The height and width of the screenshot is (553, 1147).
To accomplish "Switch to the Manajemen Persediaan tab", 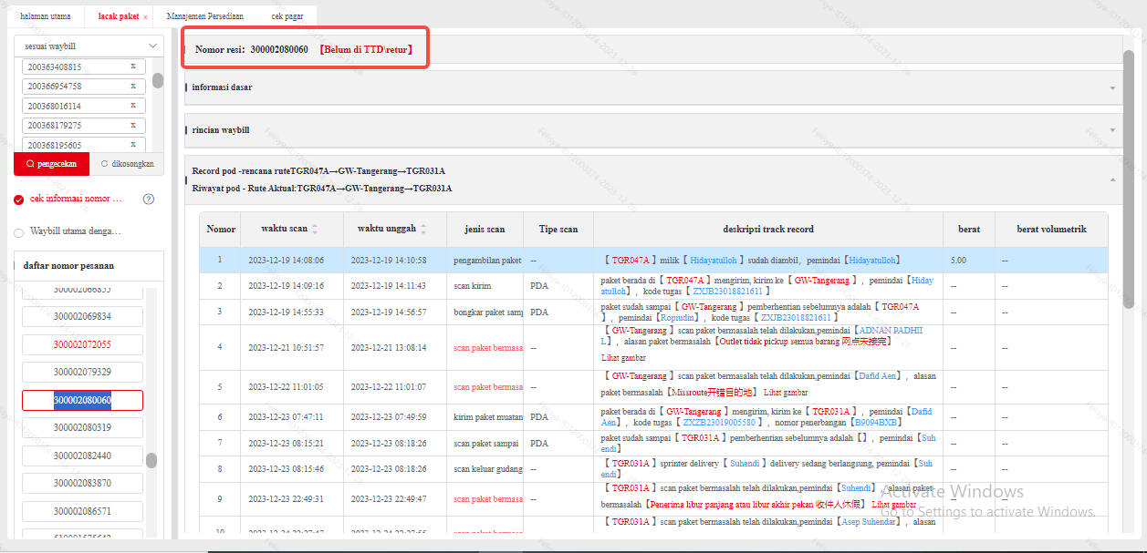I will tap(204, 16).
